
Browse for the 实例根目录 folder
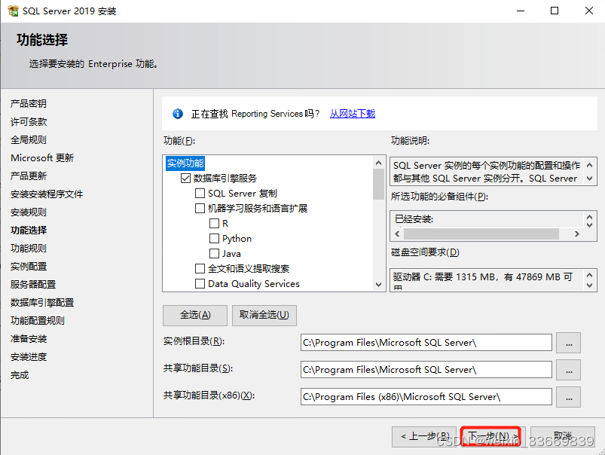coord(568,343)
